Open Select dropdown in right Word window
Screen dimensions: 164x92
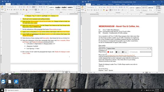(x=159, y=10)
